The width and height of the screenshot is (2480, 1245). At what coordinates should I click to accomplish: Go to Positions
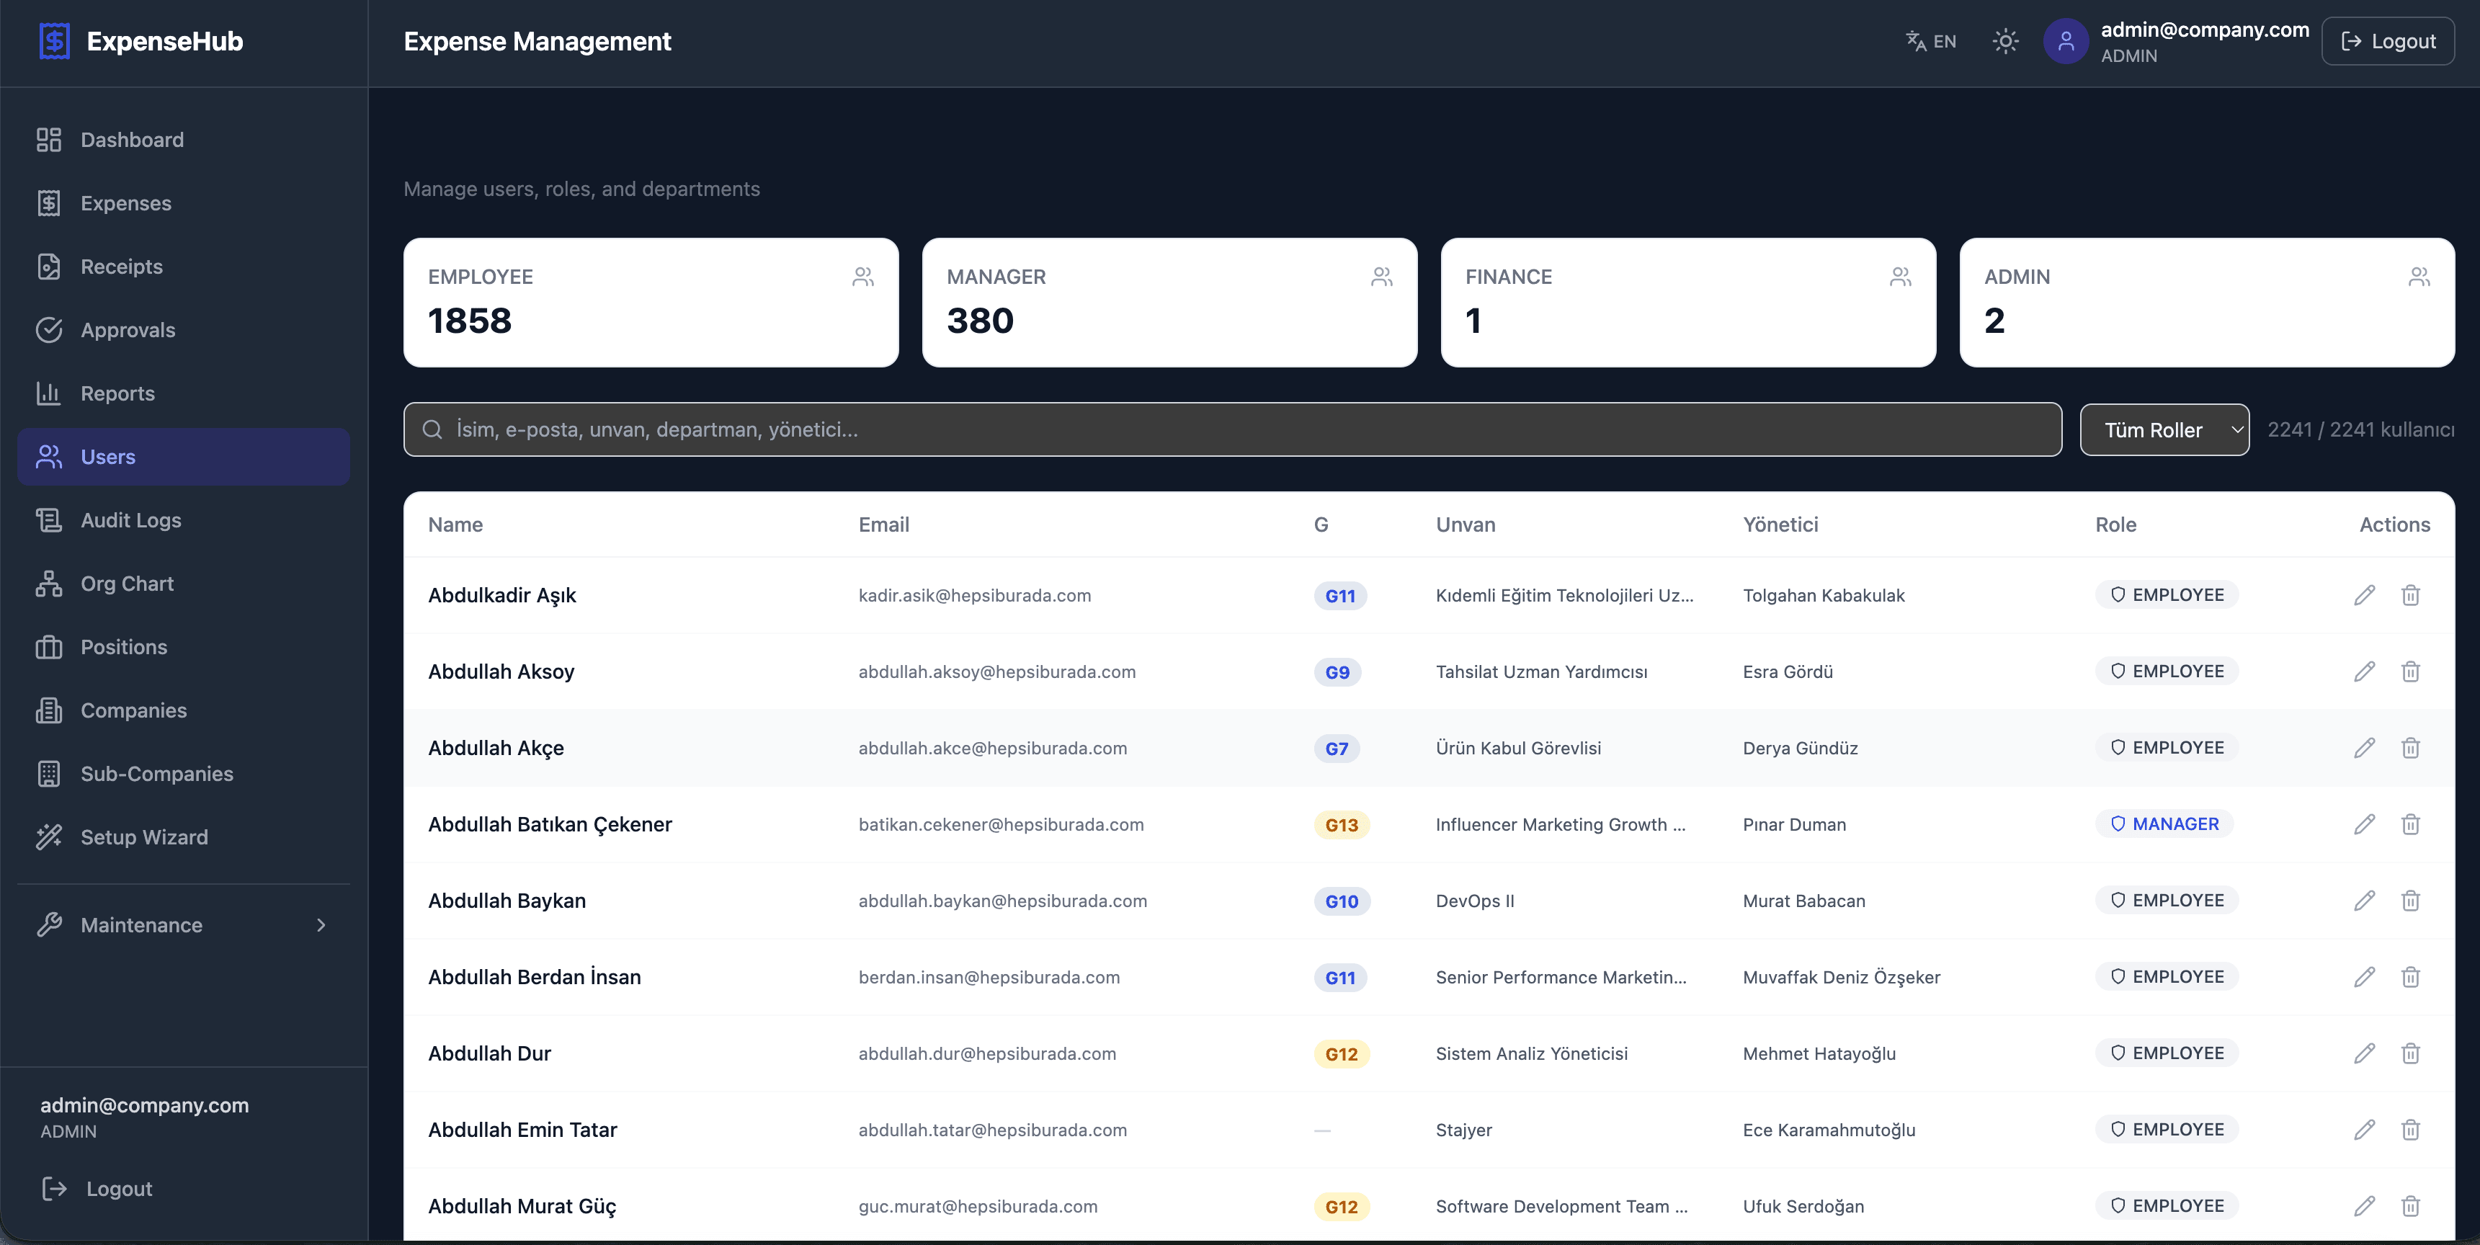click(x=184, y=647)
